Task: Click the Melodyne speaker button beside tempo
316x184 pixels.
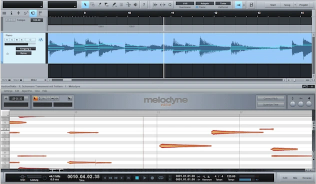Action: pyautogui.click(x=6, y=98)
